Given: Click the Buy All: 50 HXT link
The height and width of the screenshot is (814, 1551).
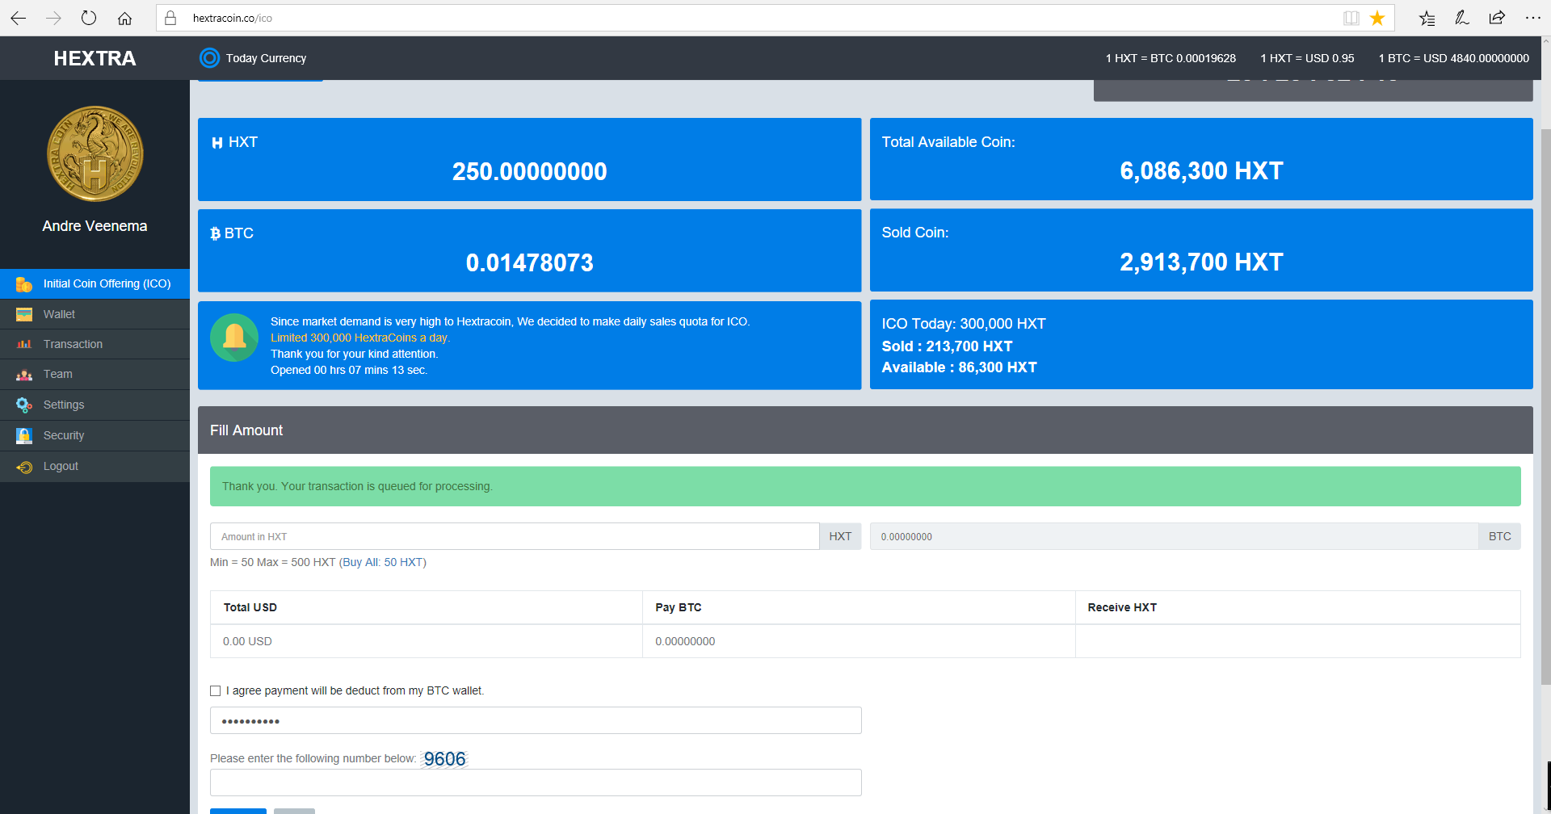Looking at the screenshot, I should pyautogui.click(x=382, y=562).
